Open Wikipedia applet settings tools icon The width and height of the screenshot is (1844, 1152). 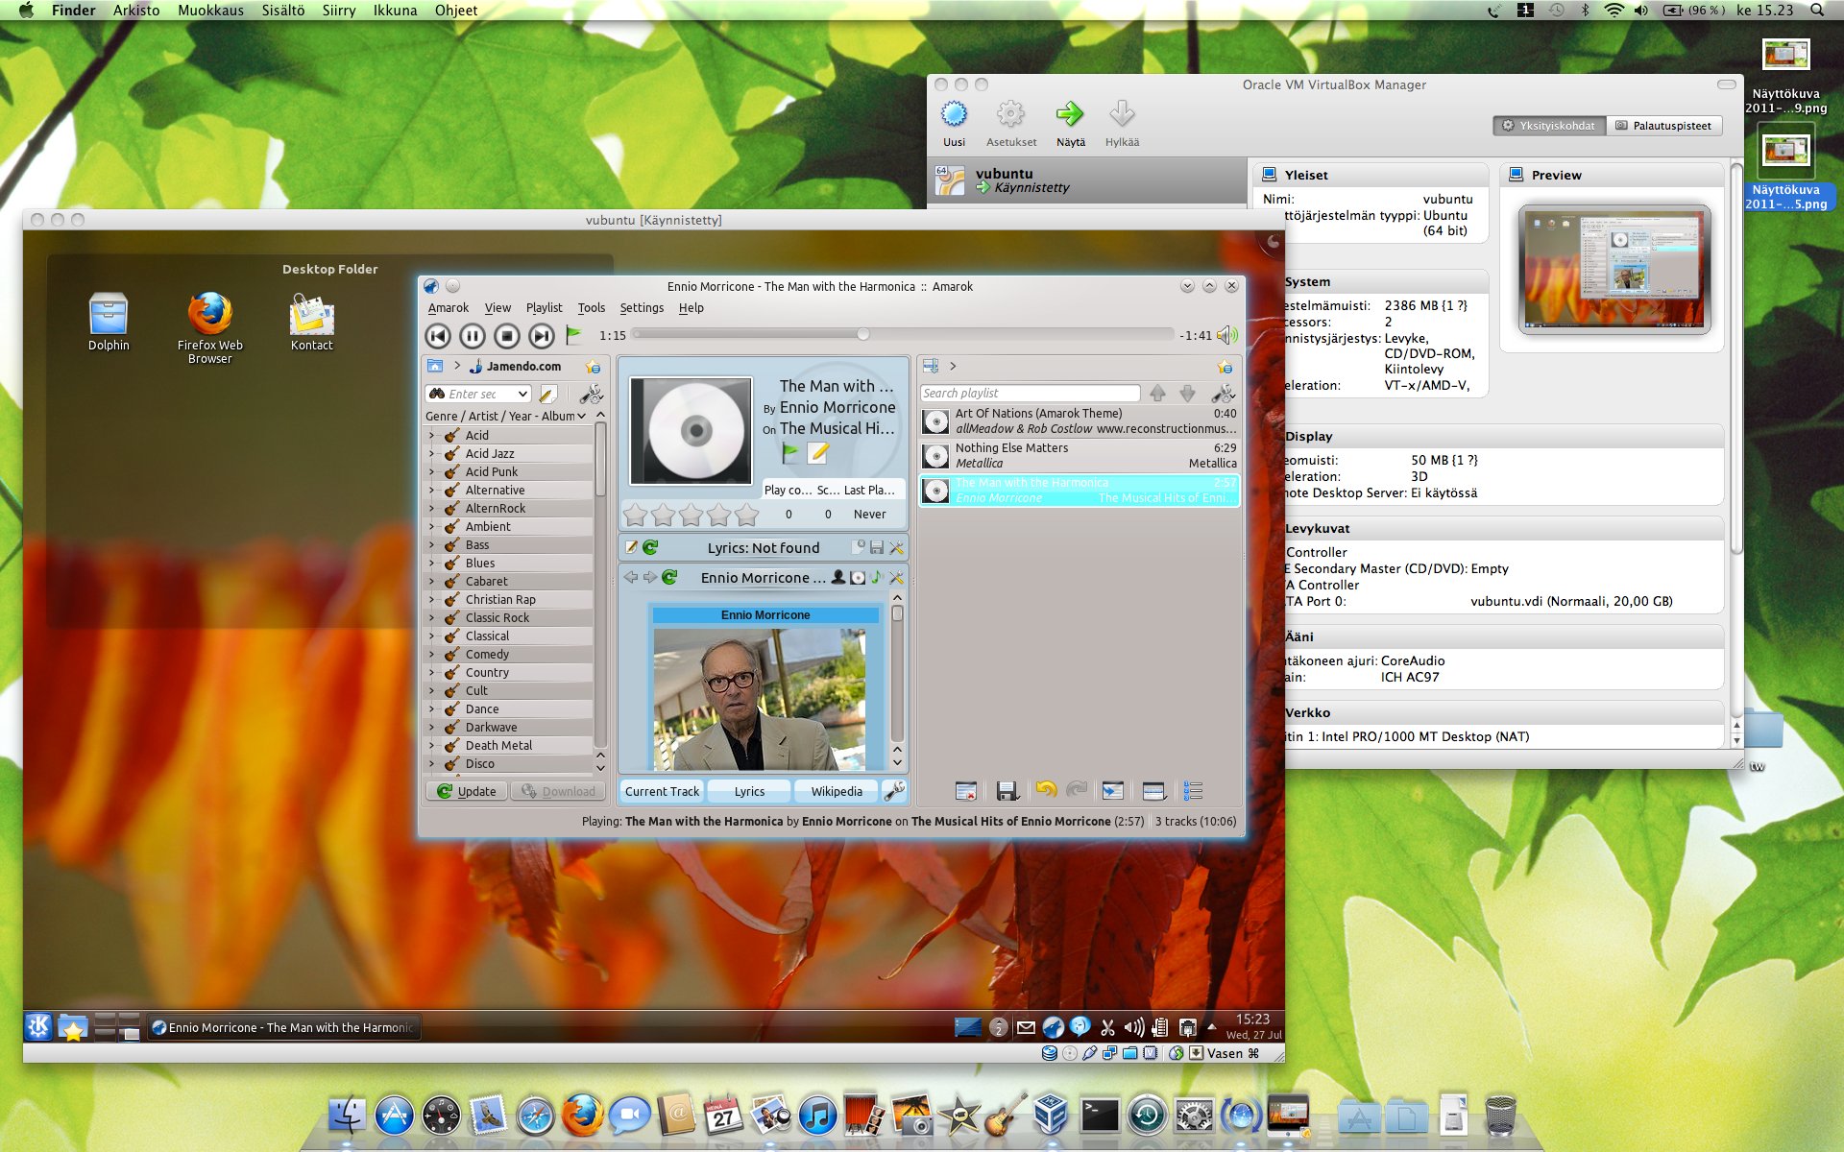(896, 577)
